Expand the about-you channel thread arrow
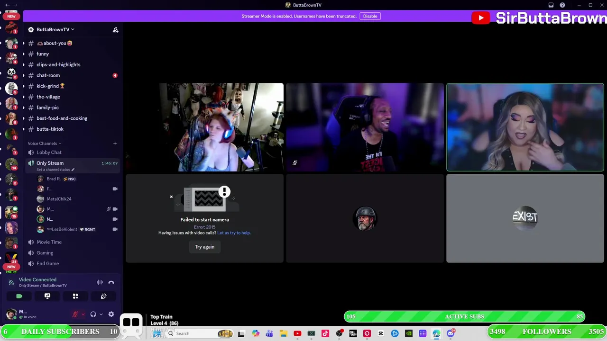Screen dimensions: 607x341 pos(23,43)
